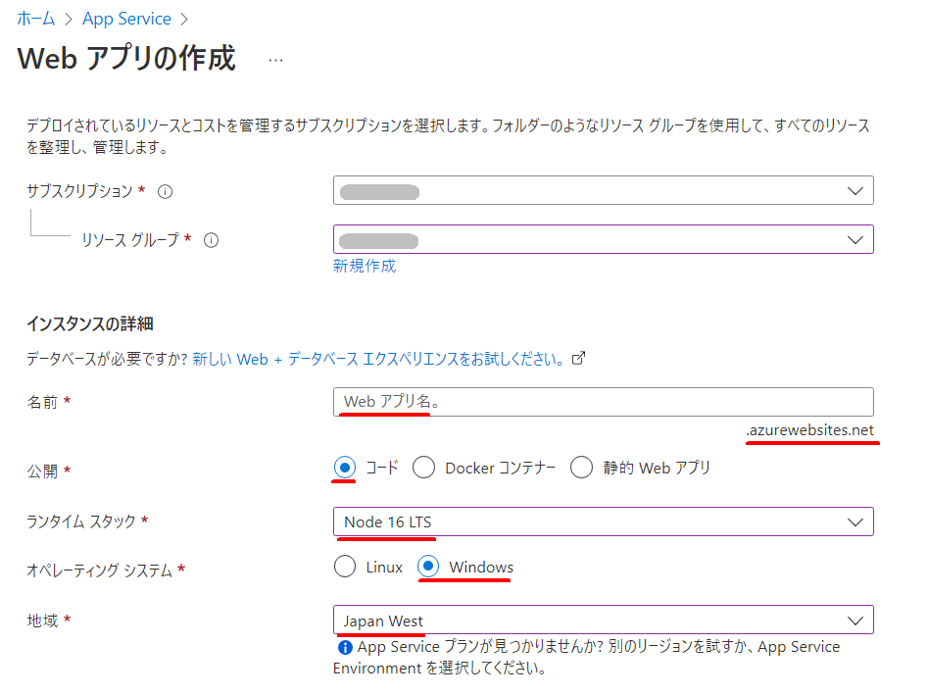Click the blue info icon about App Service plan
Image resolution: width=927 pixels, height=695 pixels.
344,648
